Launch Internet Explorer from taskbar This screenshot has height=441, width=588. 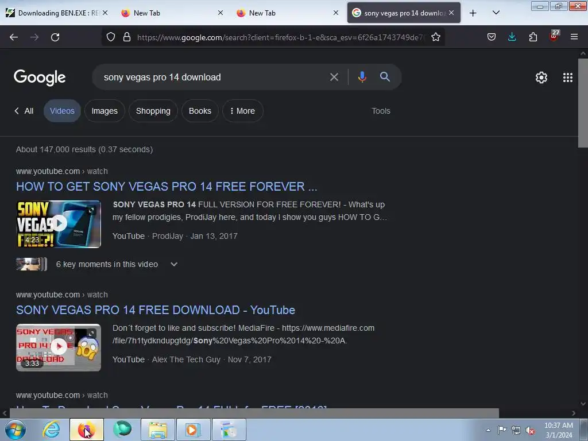(51, 430)
